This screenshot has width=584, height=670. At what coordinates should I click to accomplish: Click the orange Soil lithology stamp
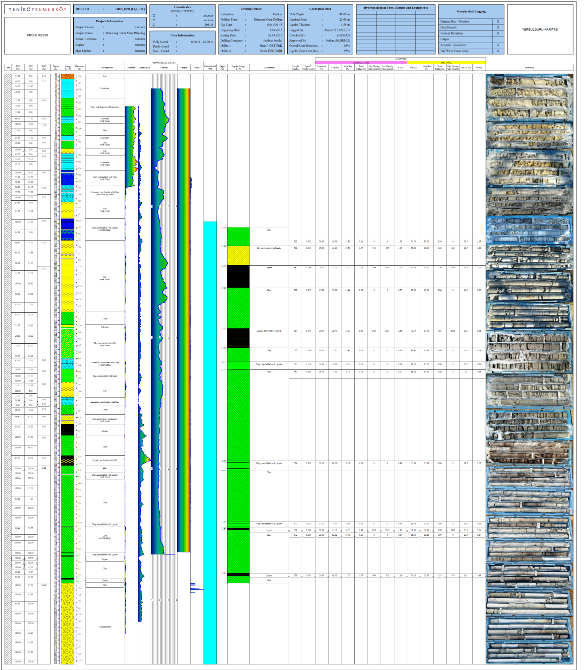67,76
